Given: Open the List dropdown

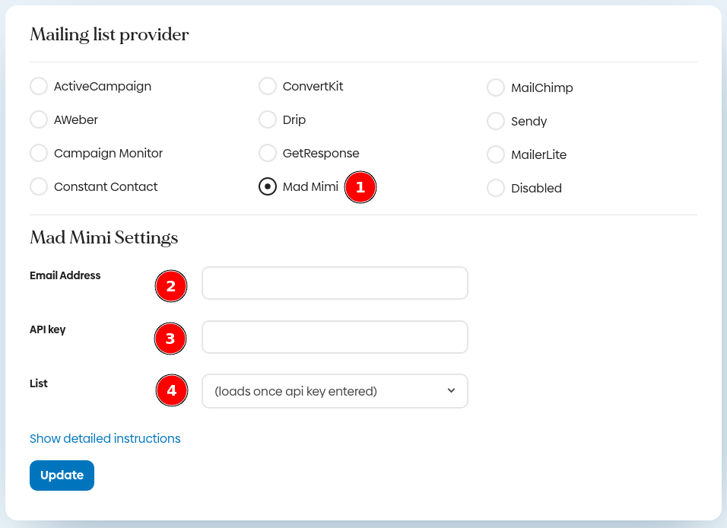Looking at the screenshot, I should [x=335, y=391].
